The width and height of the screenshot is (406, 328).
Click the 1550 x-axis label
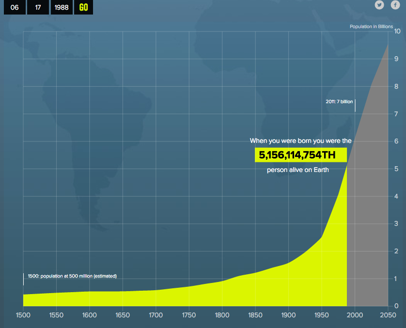click(56, 315)
